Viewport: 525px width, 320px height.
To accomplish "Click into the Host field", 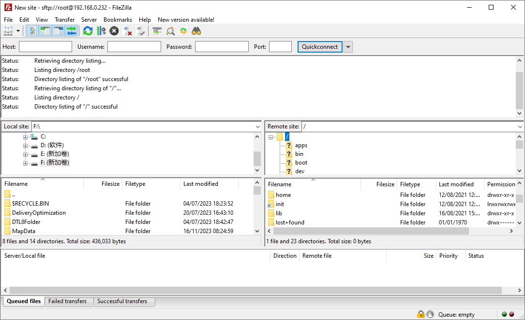I will coord(45,47).
